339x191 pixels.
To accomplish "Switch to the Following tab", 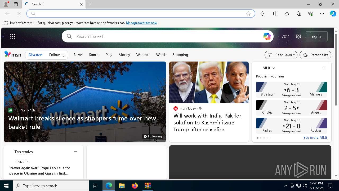I will pos(57,55).
